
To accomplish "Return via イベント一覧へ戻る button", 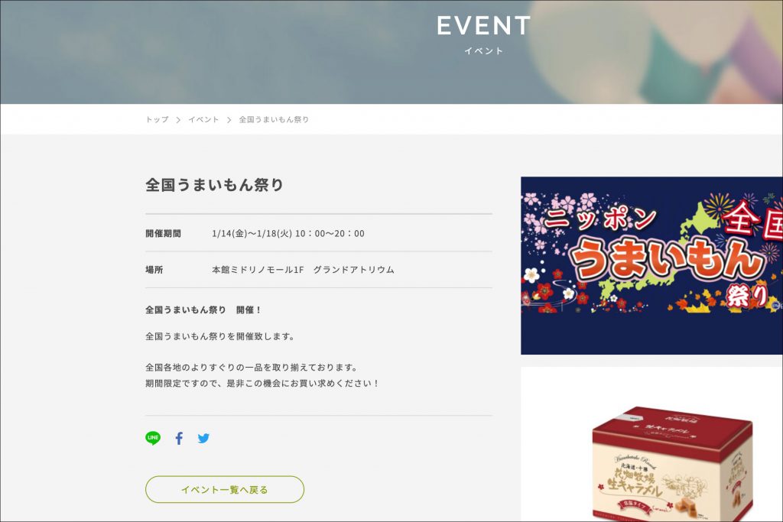I will tap(225, 490).
